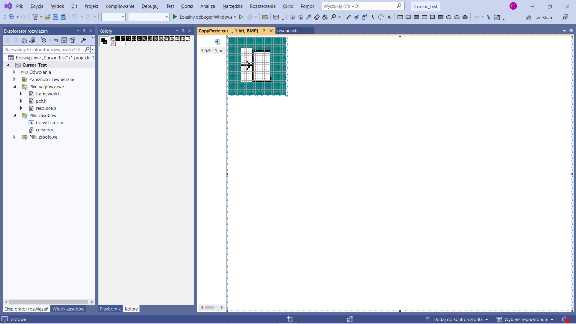Image resolution: width=576 pixels, height=324 pixels.
Task: Toggle Switch Views icon in Solution Explorer
Action: coord(32,40)
